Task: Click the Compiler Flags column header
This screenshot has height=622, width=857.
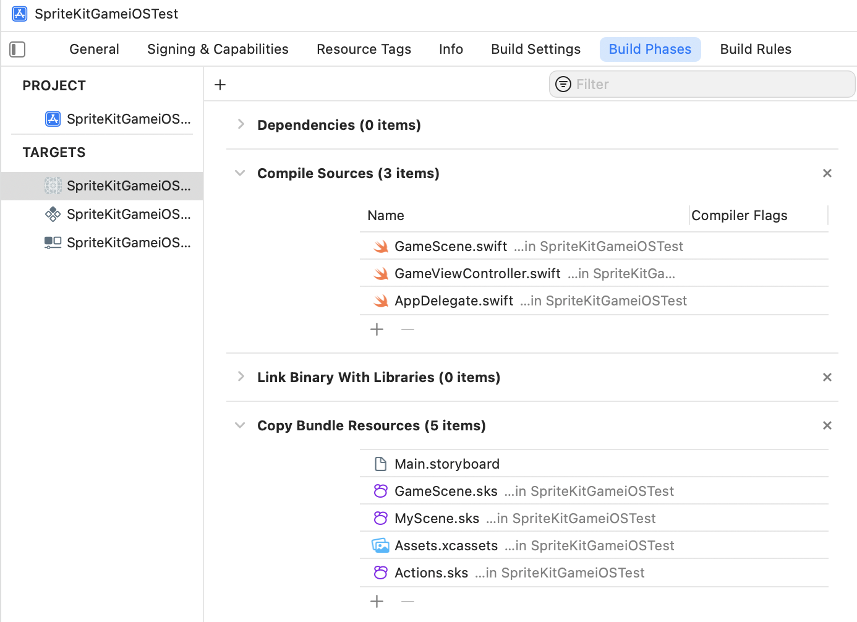Action: coord(740,215)
